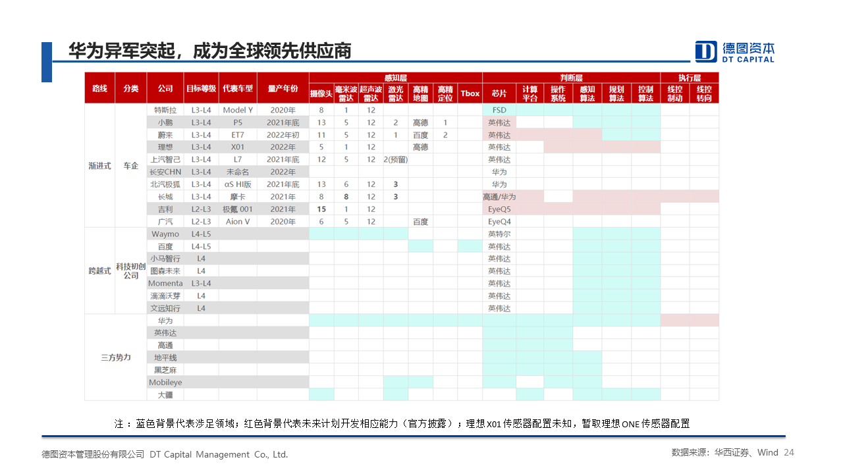
Task: Click the 线控制动 column header
Action: 675,93
